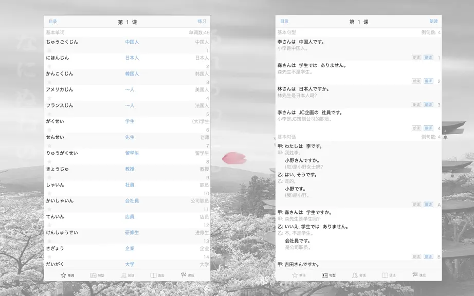Switch to 会话 tab in sentence window
Viewport: 474px width, 296px height.
tap(359, 275)
